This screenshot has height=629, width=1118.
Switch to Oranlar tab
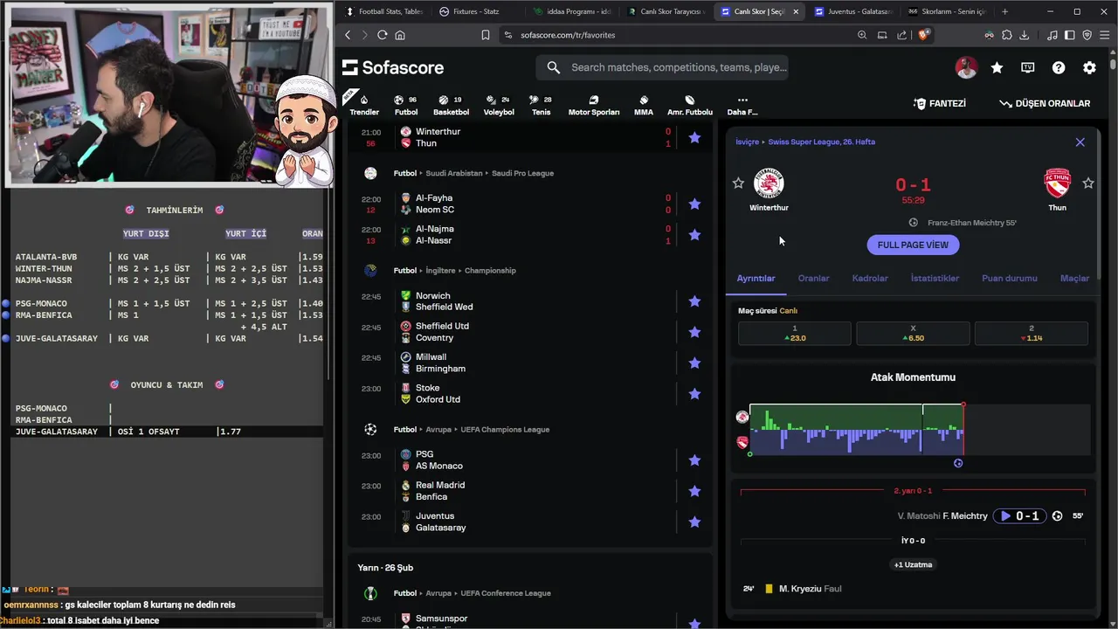813,278
